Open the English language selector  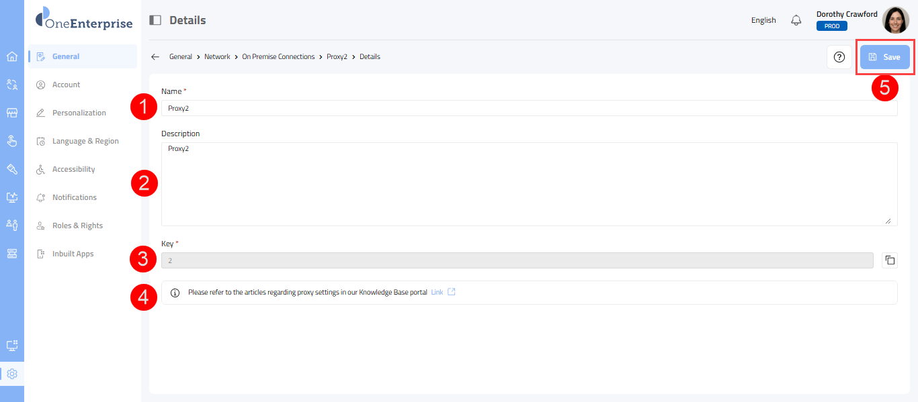pyautogui.click(x=763, y=20)
